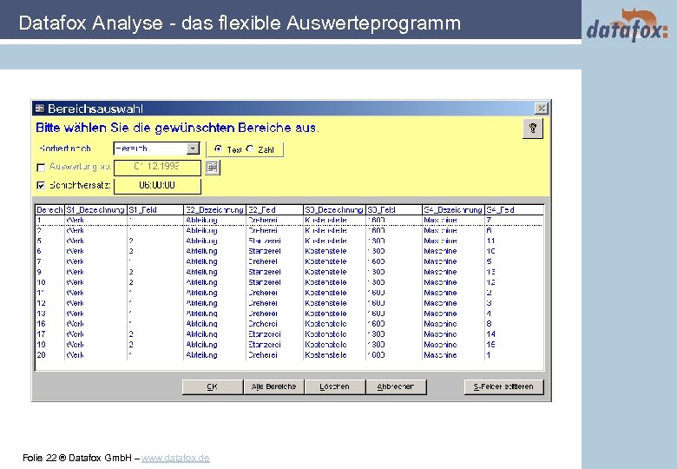Image resolution: width=677 pixels, height=469 pixels.
Task: Click the Bereichsauswahl window title icon
Action: (40, 109)
